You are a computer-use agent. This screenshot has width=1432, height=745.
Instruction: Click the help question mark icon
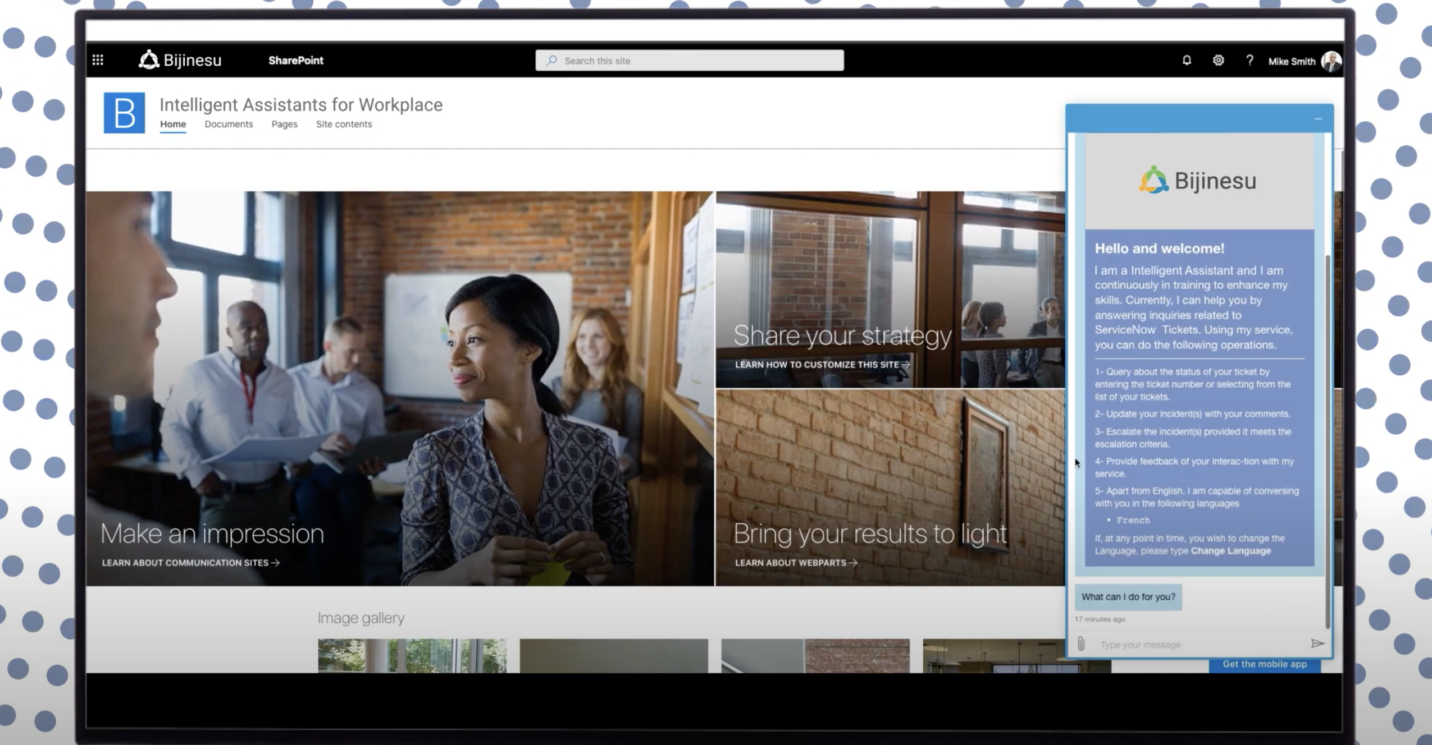coord(1249,60)
